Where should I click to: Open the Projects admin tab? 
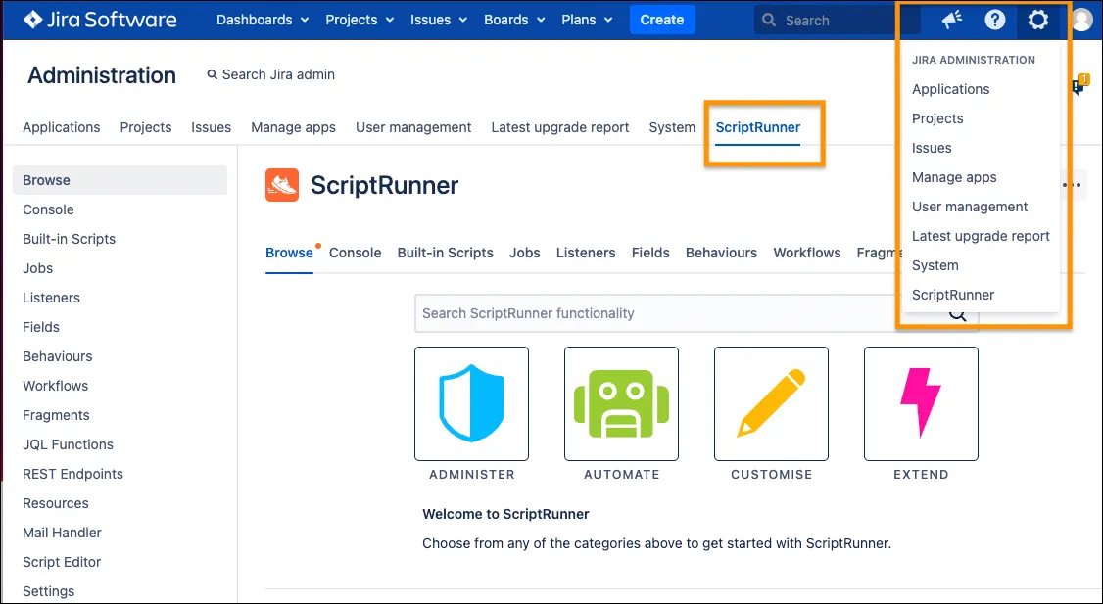(146, 127)
